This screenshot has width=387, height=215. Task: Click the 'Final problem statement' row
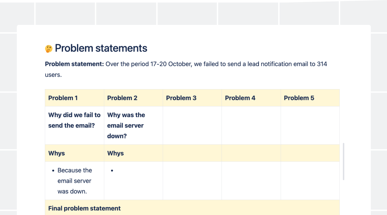(x=192, y=208)
